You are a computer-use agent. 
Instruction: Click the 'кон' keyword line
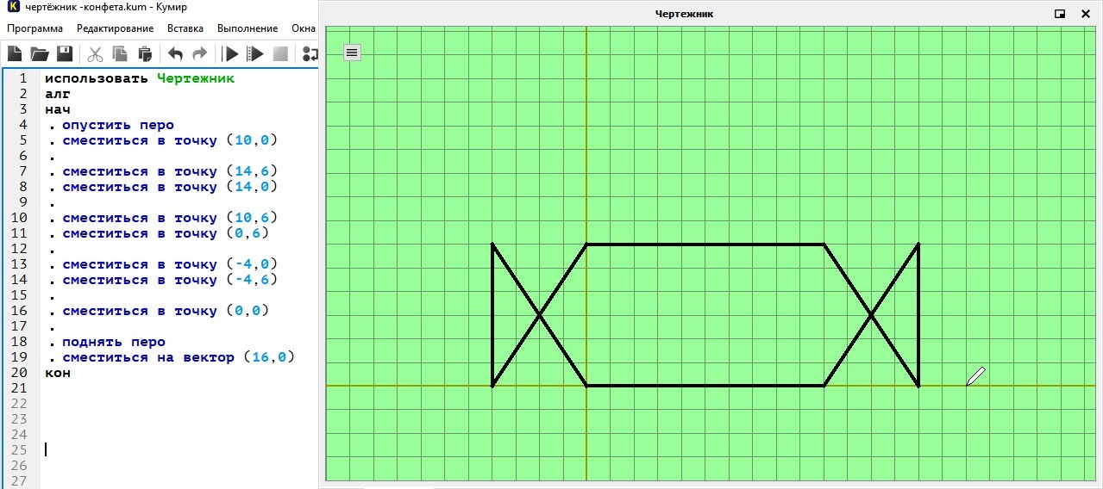click(x=58, y=373)
